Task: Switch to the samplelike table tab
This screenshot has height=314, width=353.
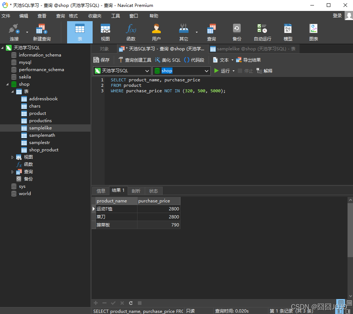Action: pos(253,49)
